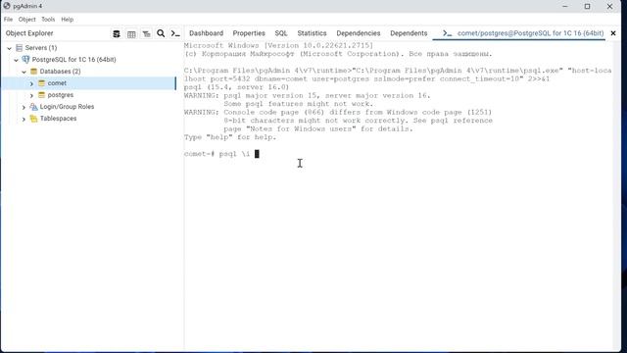Click the Filtered Rows toolbar icon

tap(146, 34)
